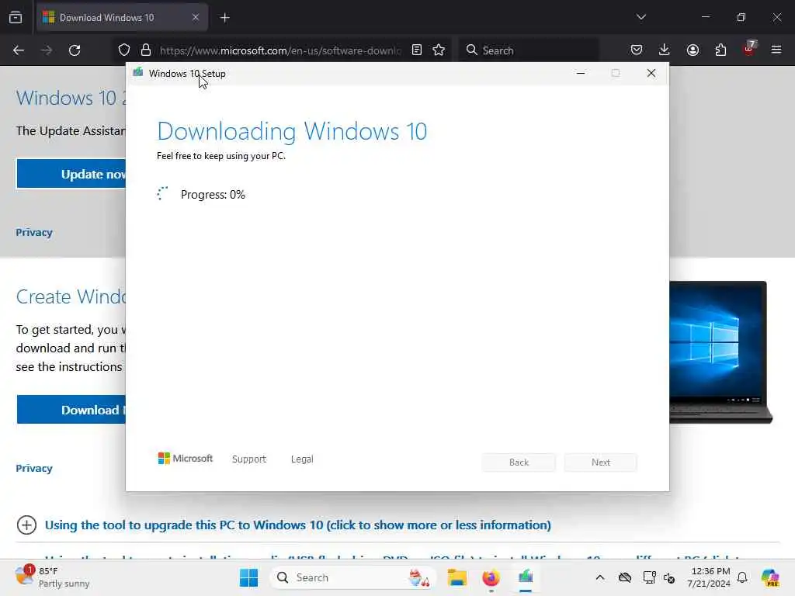This screenshot has height=596, width=795.
Task: Click the Download button on webpage
Action: pyautogui.click(x=71, y=410)
